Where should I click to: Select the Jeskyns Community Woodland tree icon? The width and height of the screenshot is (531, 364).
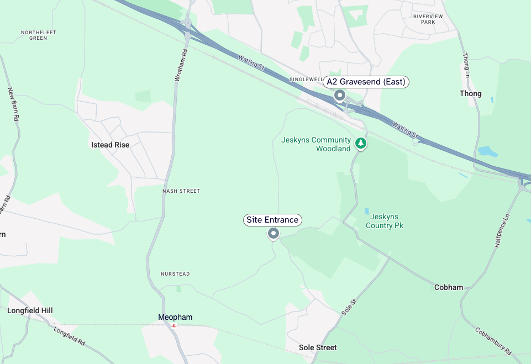[361, 143]
